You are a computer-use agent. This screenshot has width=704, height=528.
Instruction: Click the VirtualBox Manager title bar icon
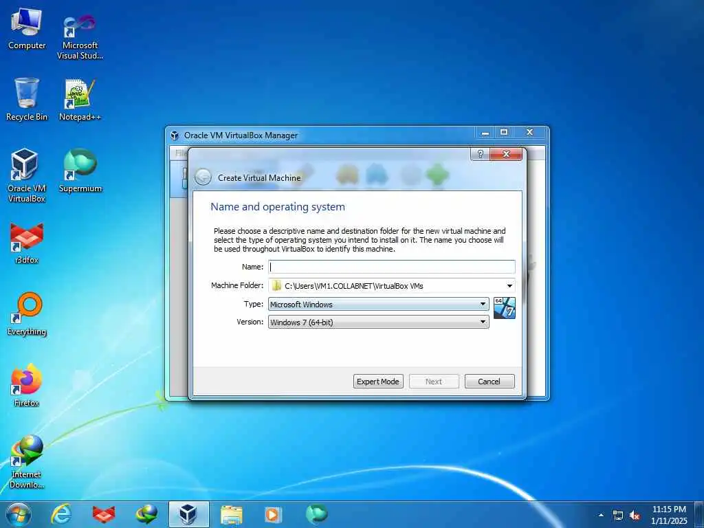click(175, 135)
